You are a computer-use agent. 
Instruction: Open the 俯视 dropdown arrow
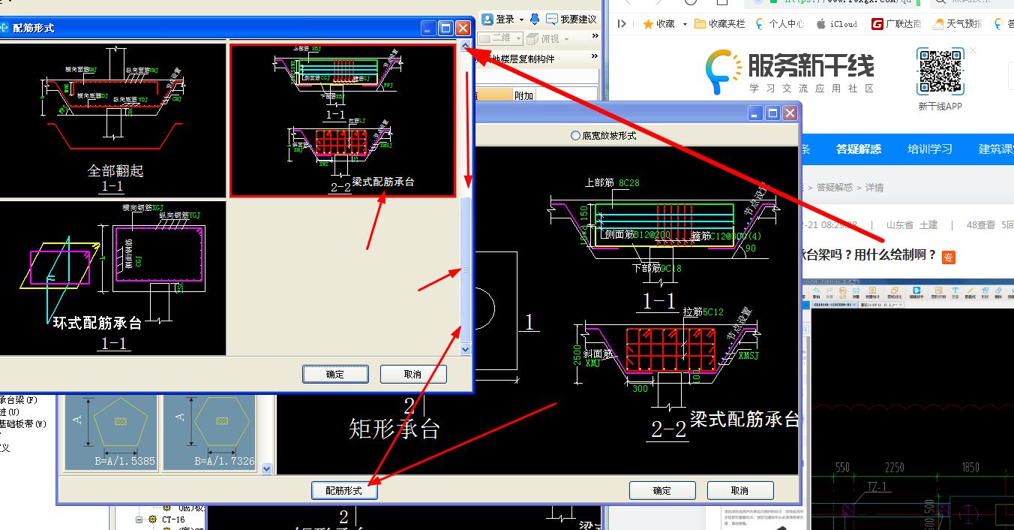[566, 39]
